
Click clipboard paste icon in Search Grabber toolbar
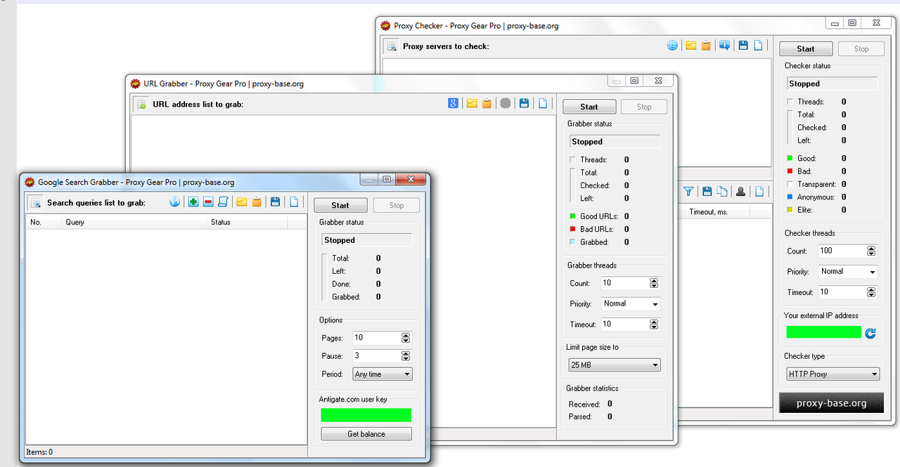[x=257, y=202]
